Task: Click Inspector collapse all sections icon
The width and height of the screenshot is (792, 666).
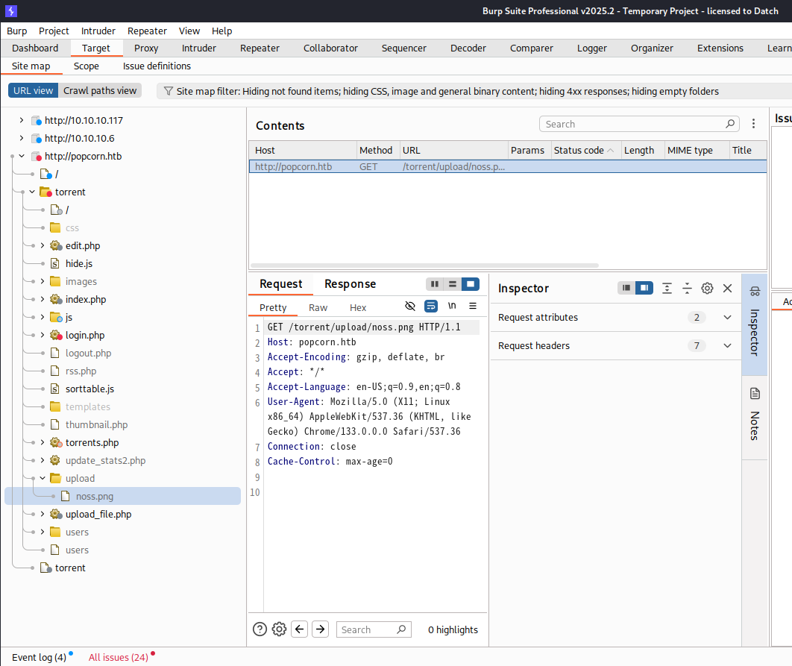Action: [687, 288]
